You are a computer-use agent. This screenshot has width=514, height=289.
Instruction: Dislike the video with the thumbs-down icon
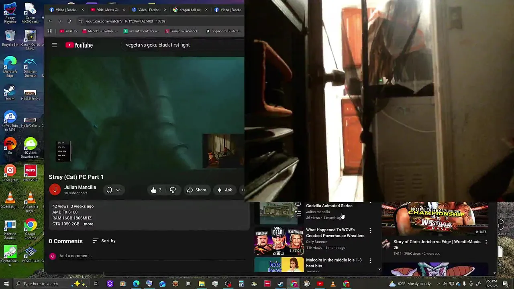click(173, 190)
